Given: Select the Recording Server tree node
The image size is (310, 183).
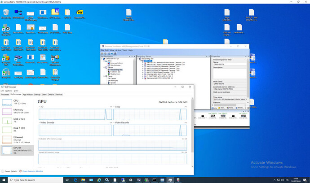Looking at the screenshot, I should (115, 70).
